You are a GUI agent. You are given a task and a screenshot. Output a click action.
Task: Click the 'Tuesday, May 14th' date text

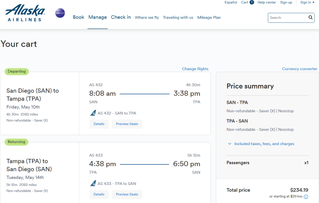(x=25, y=177)
